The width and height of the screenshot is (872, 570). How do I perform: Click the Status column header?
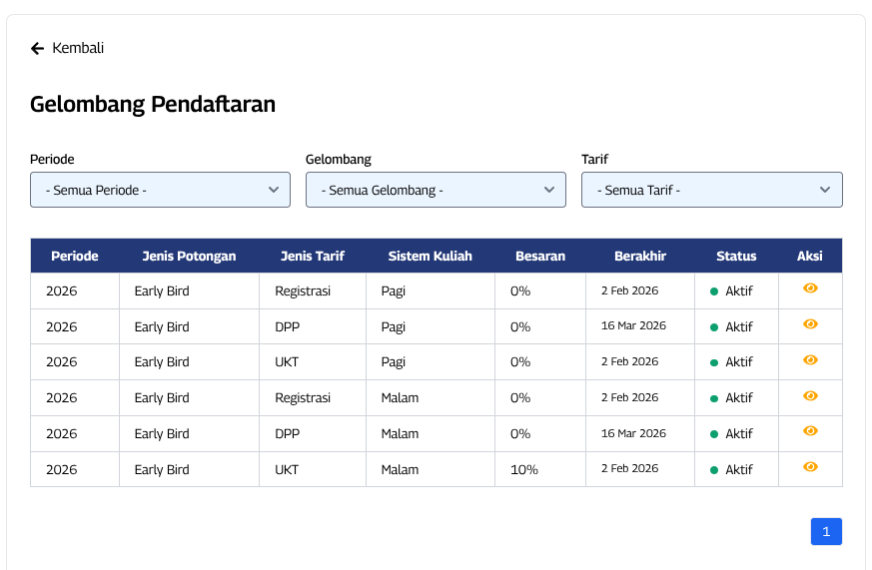pos(736,256)
